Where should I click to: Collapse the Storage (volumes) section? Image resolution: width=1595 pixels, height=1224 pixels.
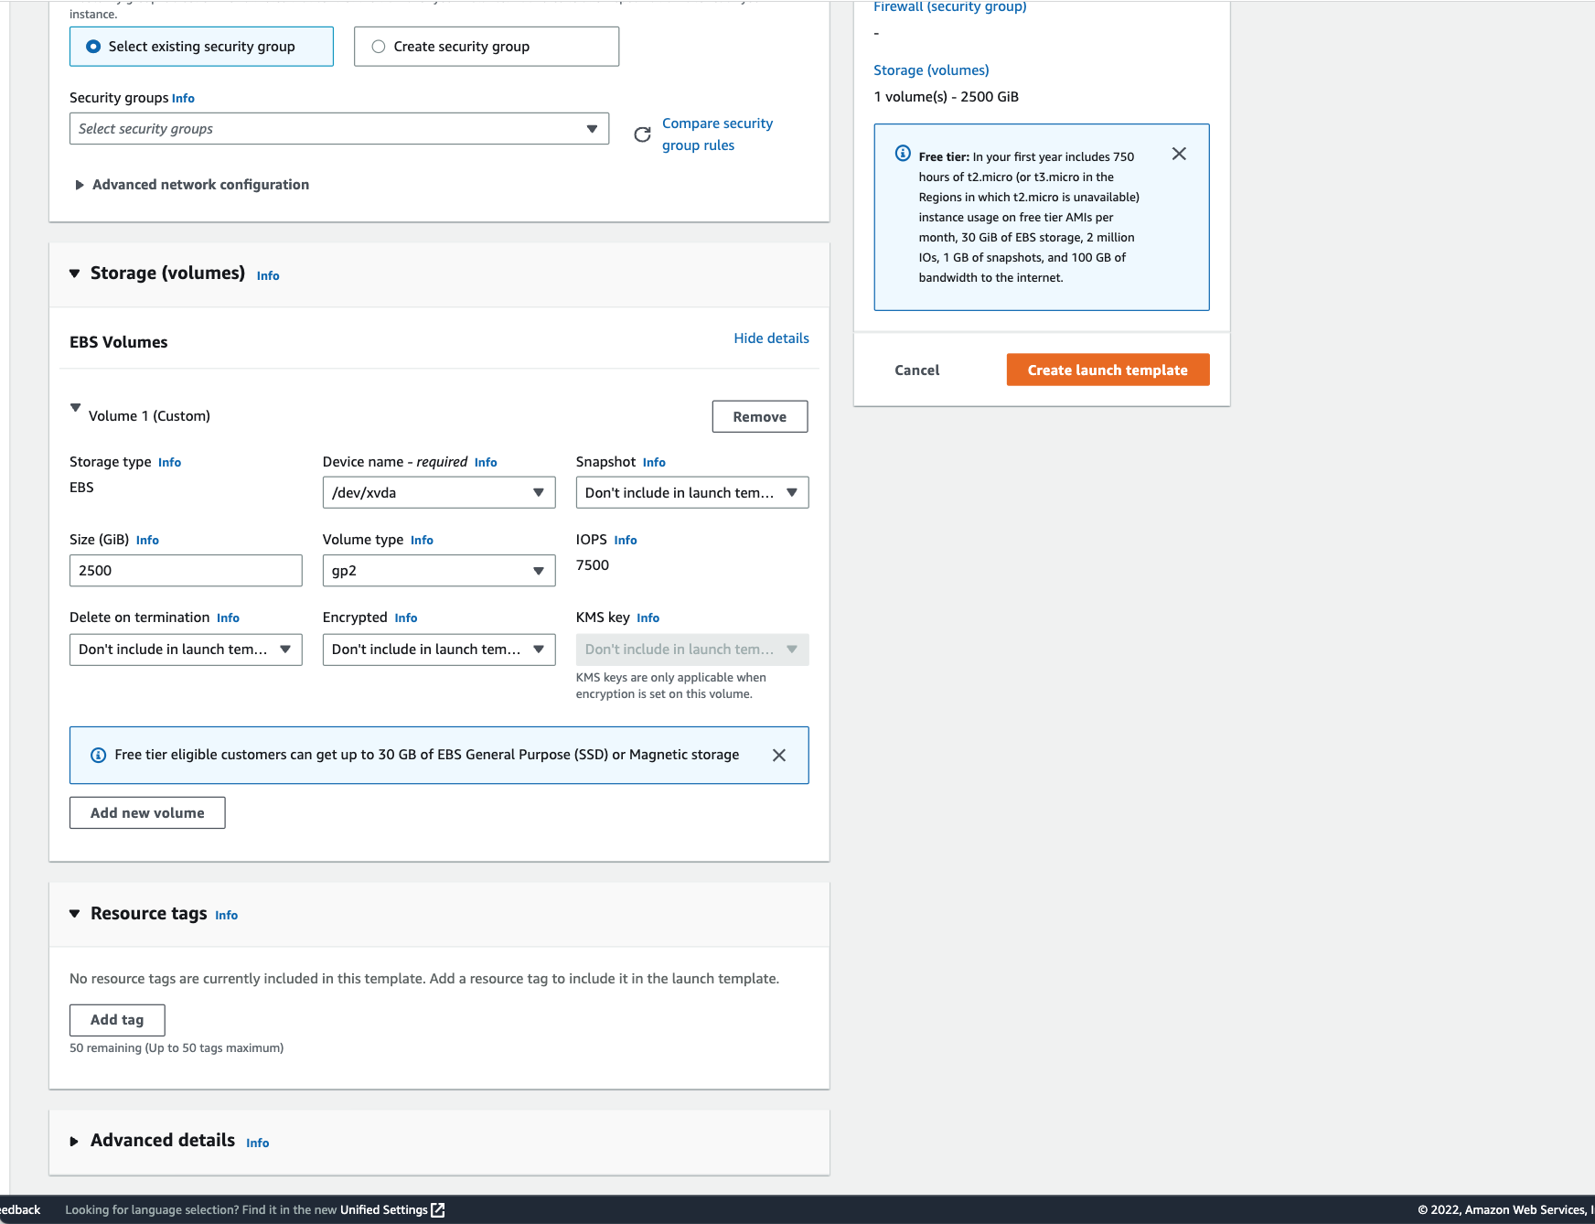[x=75, y=274]
